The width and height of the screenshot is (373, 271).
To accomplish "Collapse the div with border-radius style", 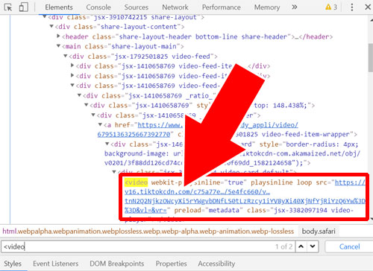I will pyautogui.click(x=107, y=144).
